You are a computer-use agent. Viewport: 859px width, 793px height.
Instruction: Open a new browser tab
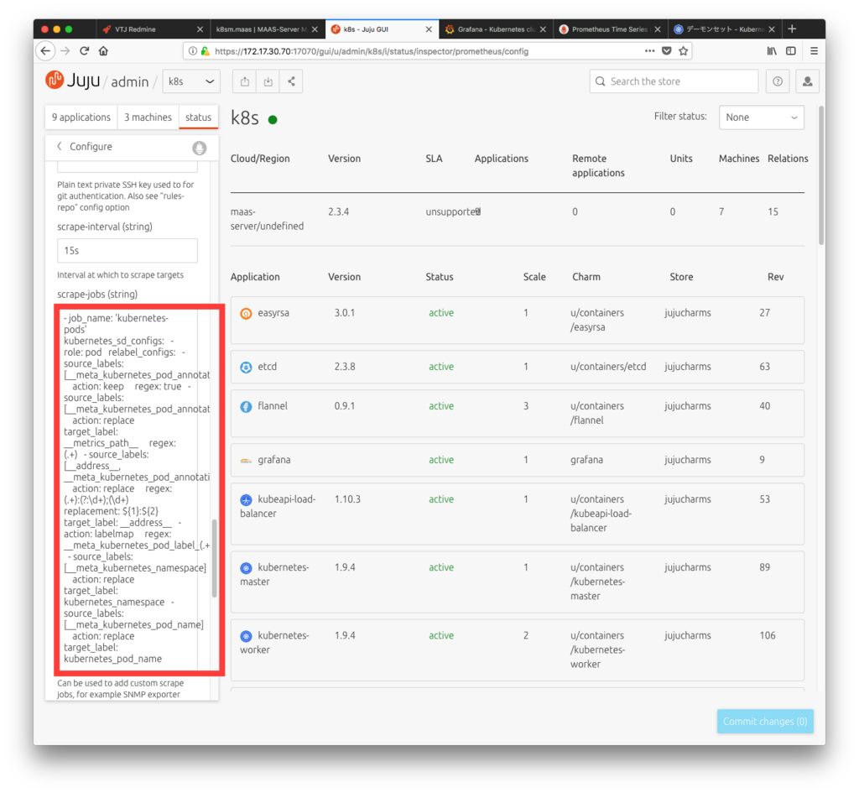tap(792, 29)
